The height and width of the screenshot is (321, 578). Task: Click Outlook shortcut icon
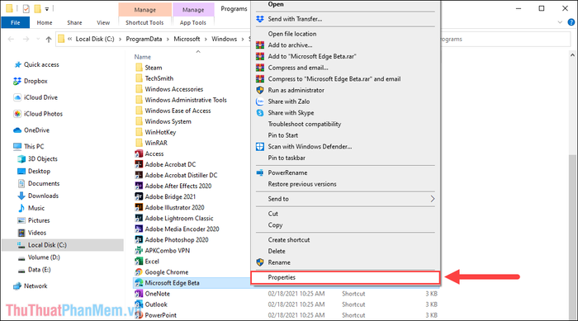point(139,304)
